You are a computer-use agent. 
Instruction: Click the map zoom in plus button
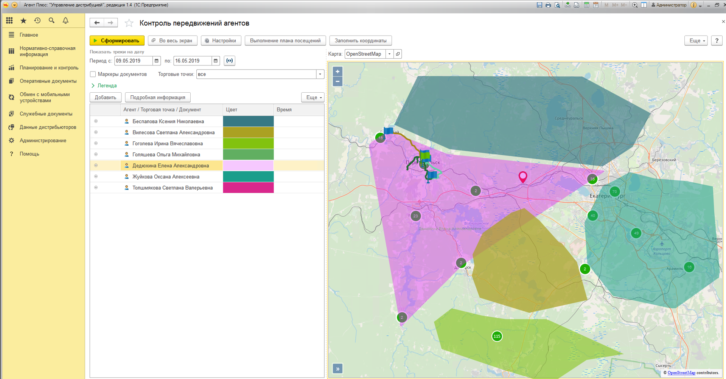coord(337,71)
